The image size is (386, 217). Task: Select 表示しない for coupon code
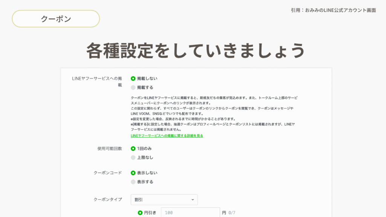coord(133,173)
